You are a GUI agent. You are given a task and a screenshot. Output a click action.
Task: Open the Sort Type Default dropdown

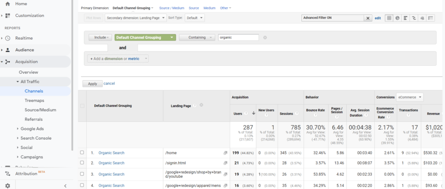point(195,18)
